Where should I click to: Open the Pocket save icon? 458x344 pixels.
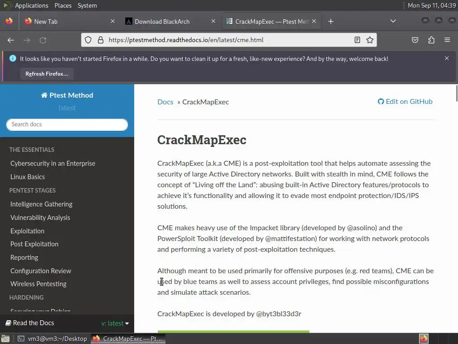tap(415, 40)
